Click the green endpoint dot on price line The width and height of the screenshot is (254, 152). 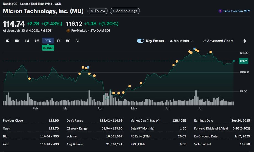coord(234,61)
